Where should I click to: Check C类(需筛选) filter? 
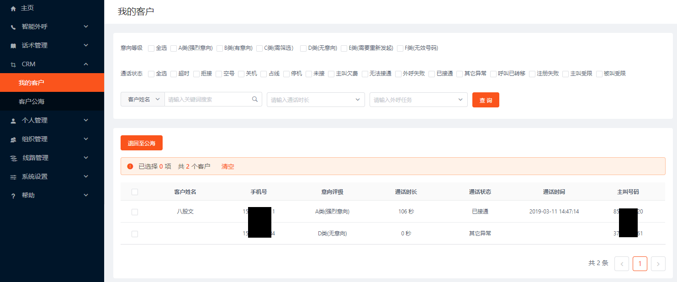(x=259, y=48)
